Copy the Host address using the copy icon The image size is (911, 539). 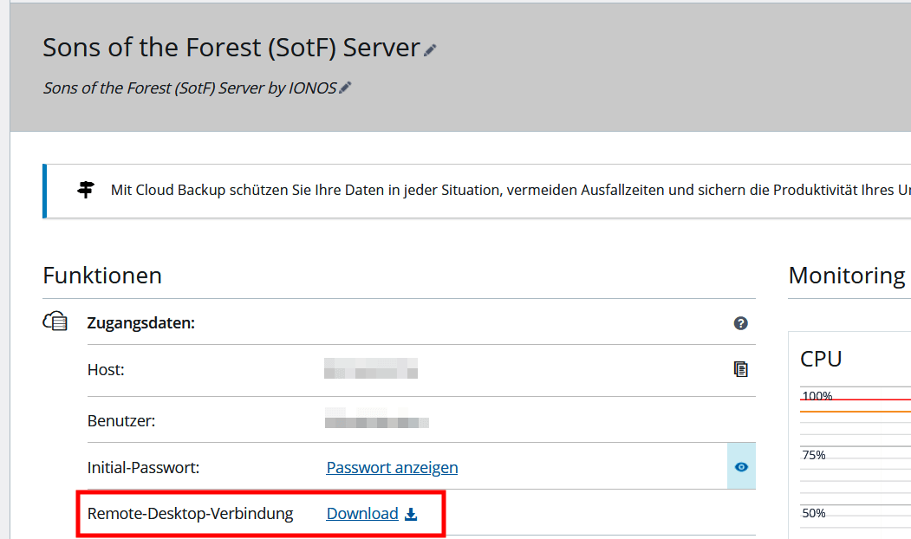coord(741,368)
